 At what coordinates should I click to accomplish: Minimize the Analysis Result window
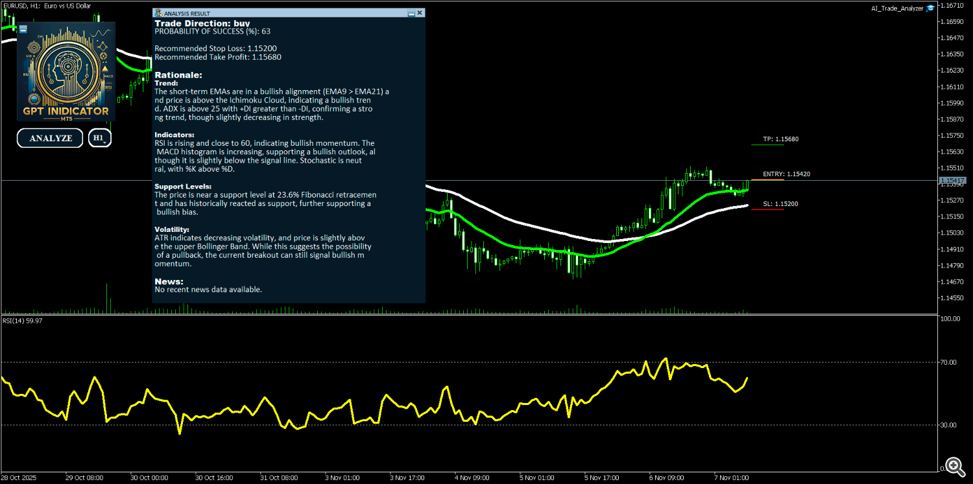(x=411, y=13)
